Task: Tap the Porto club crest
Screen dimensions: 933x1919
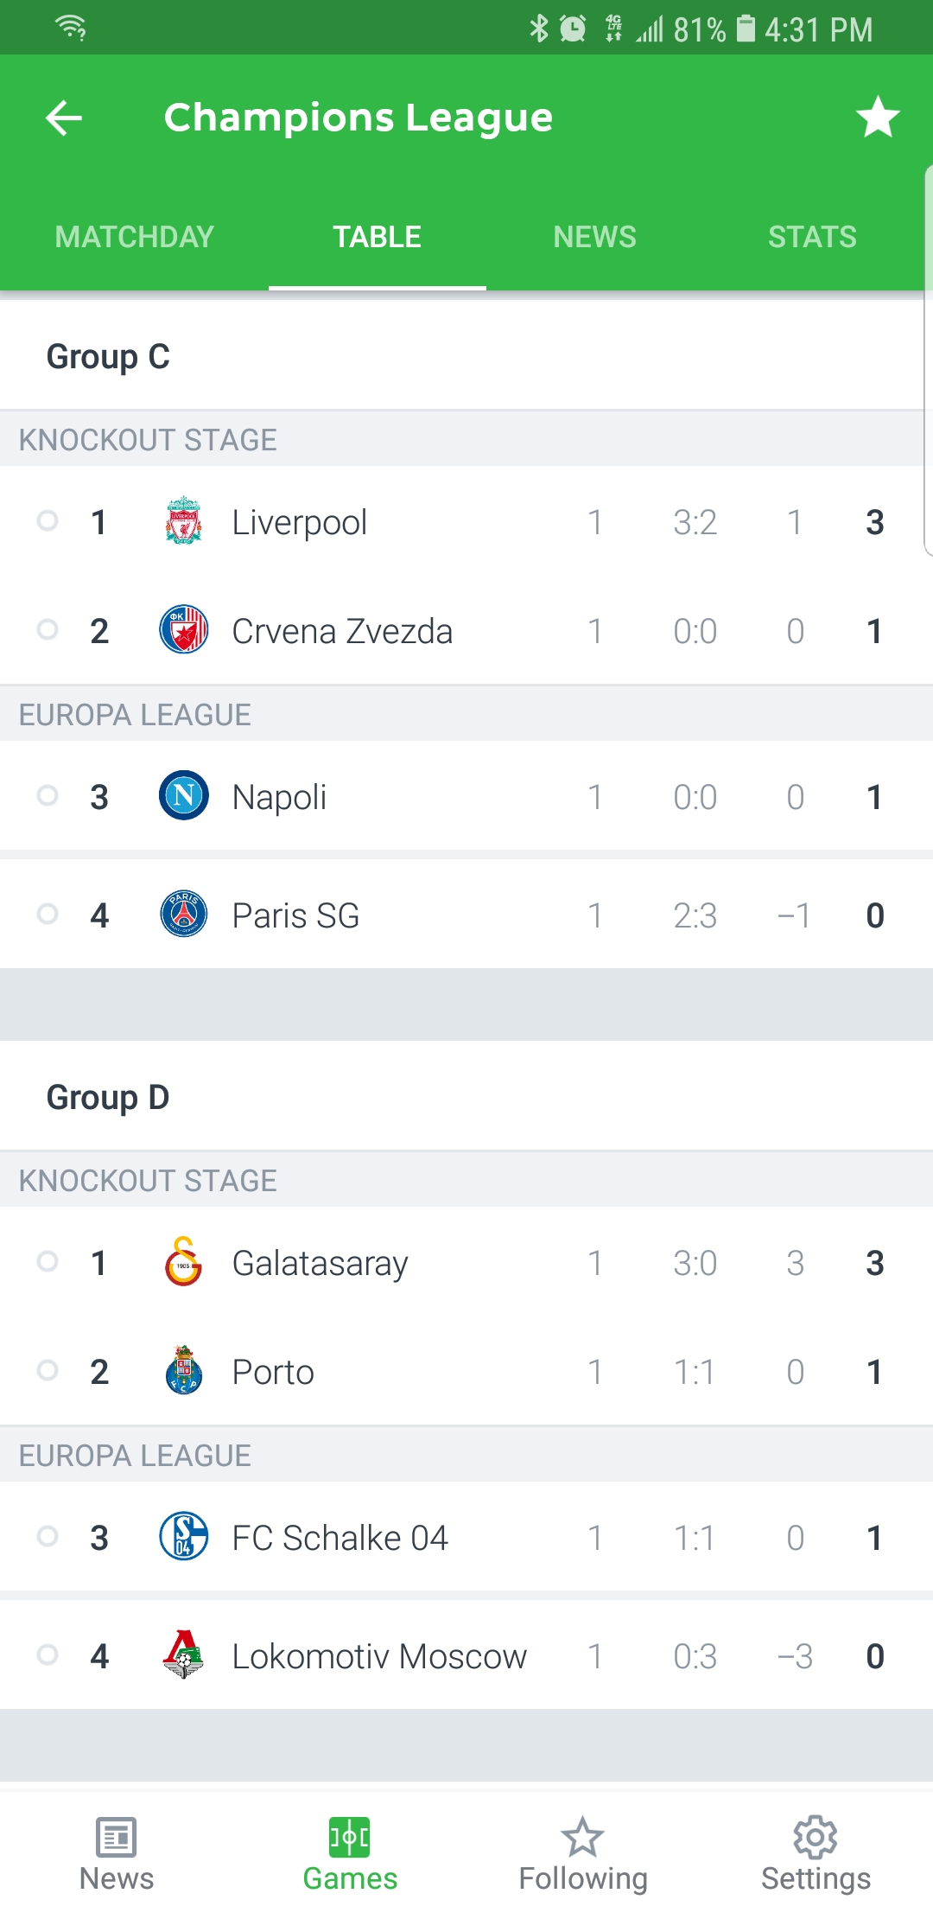Action: [184, 1371]
